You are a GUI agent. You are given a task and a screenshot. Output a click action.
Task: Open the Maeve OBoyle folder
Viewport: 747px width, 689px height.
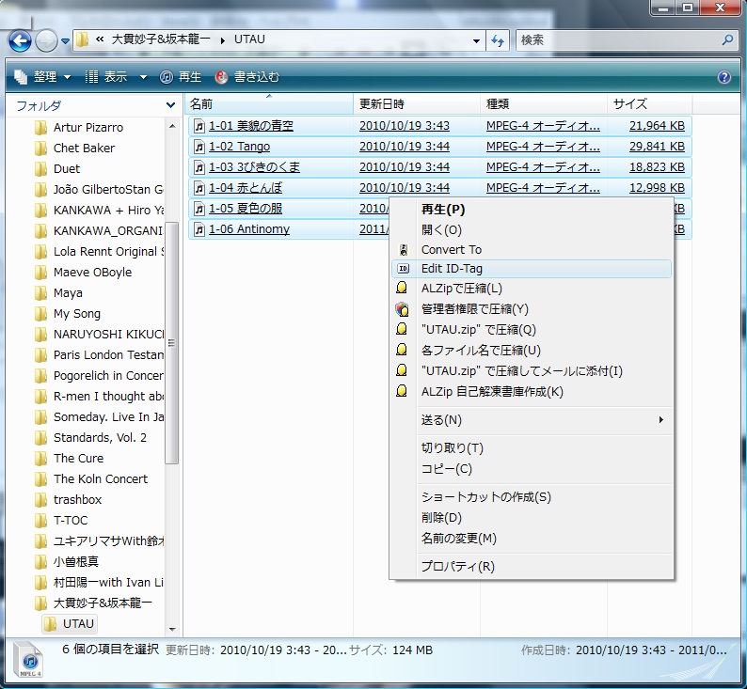[92, 273]
